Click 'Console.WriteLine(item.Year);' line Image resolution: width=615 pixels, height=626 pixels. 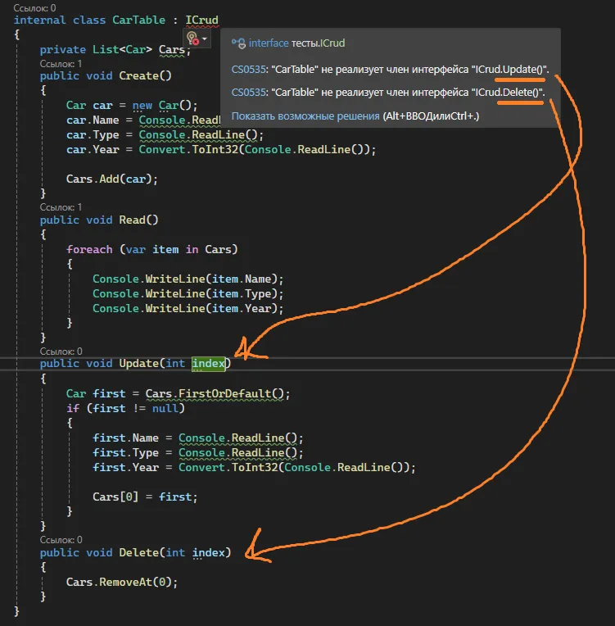188,309
